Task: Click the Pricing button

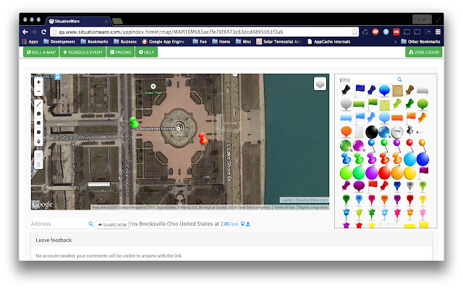Action: [x=121, y=53]
